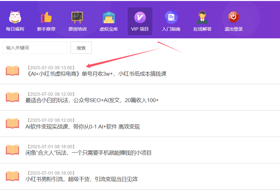Open 小红书男粉引流 article link
Image resolution: width=280 pixels, height=192 pixels.
[82, 179]
